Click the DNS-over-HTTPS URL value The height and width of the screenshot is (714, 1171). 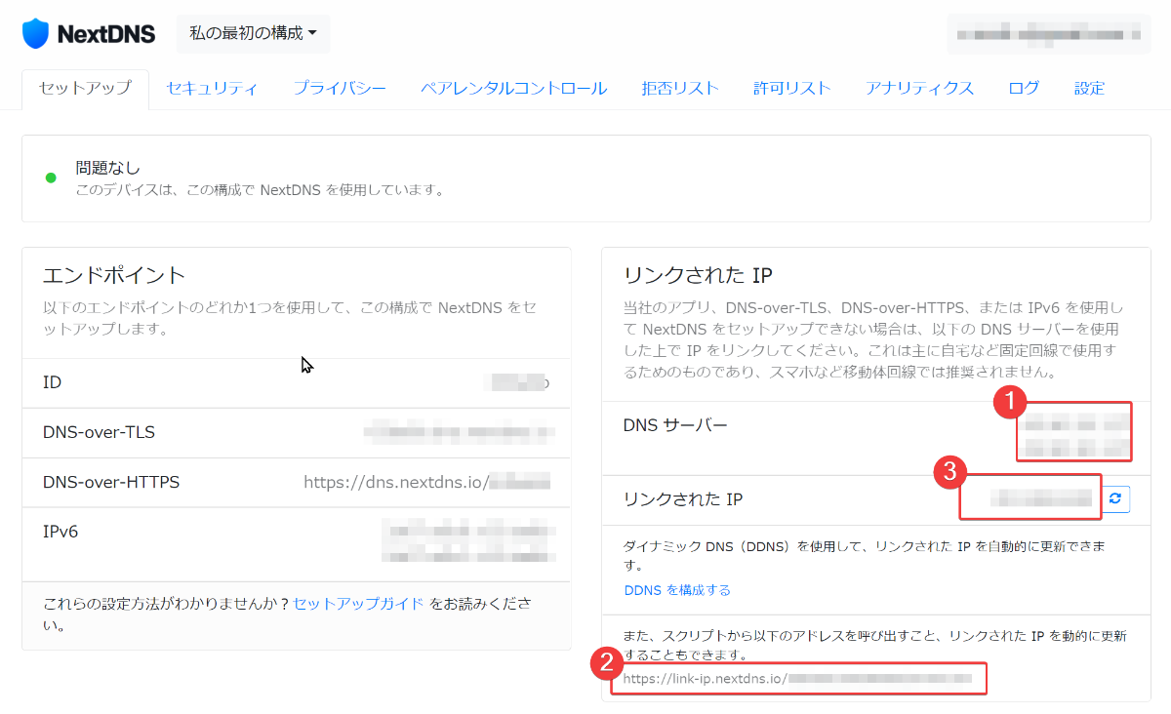(x=426, y=482)
